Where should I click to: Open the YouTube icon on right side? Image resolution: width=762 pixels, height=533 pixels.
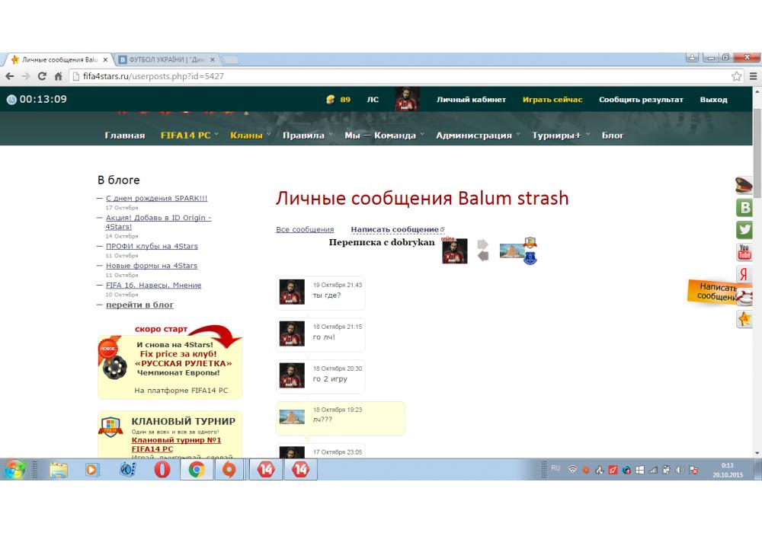[x=744, y=252]
